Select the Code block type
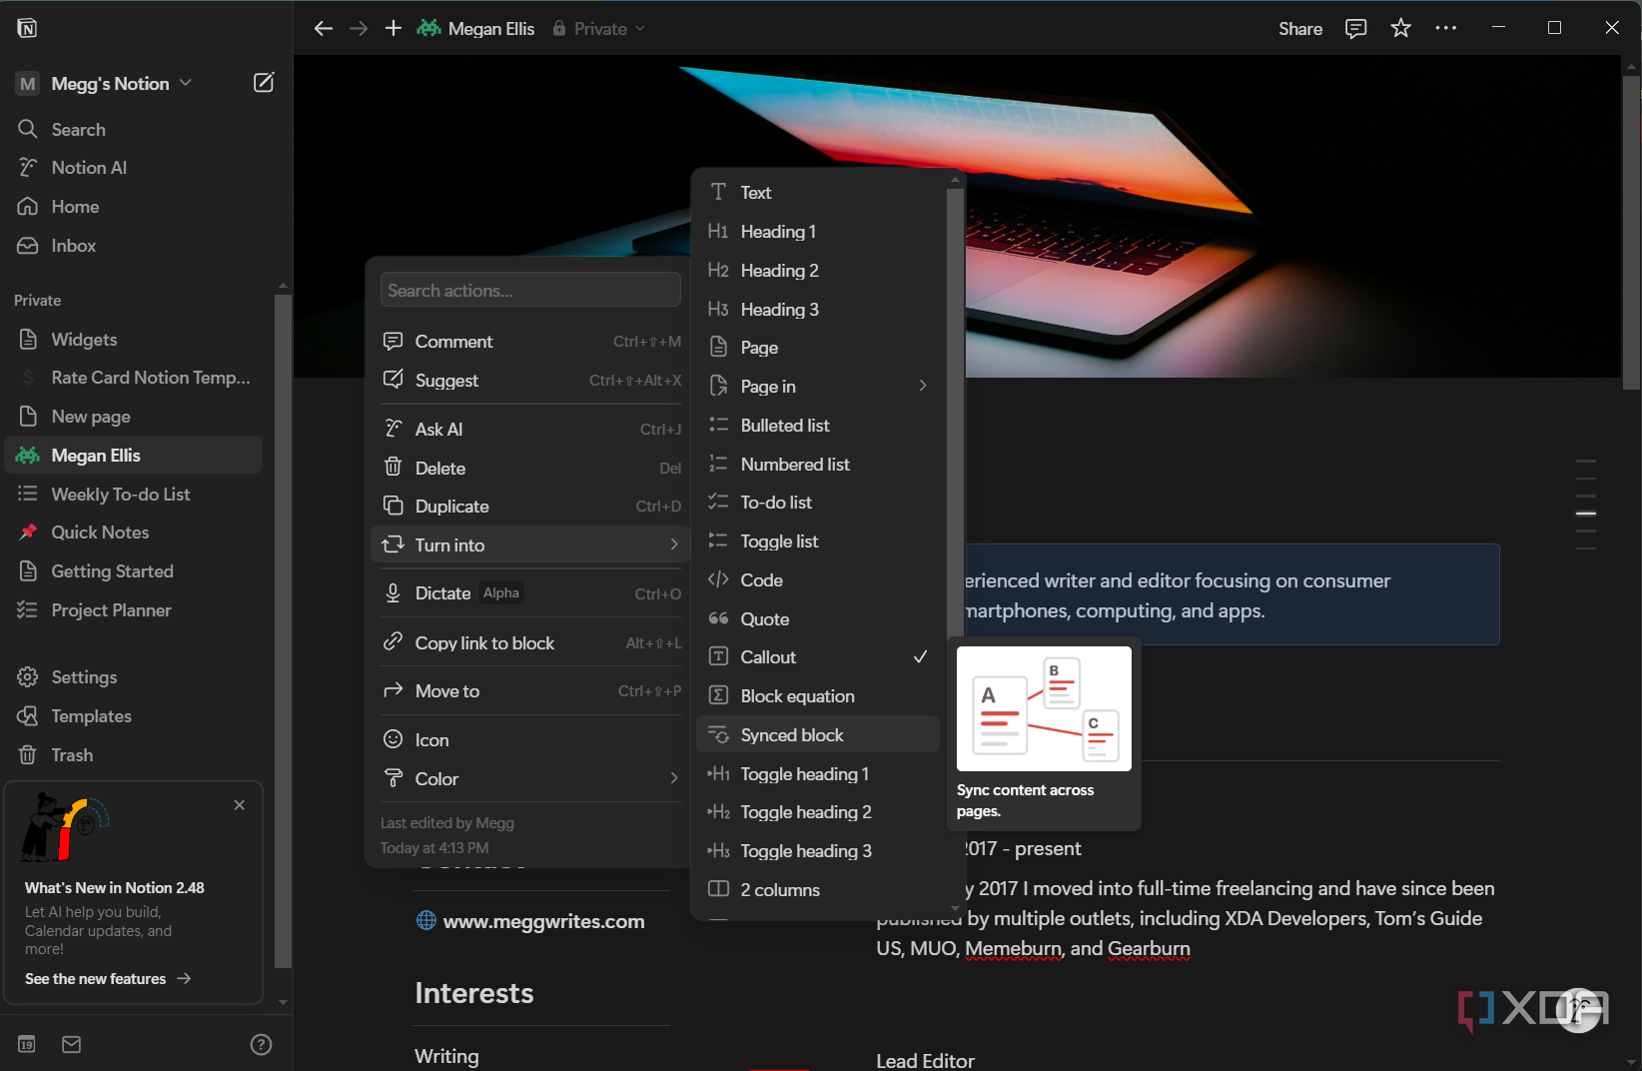 [817, 580]
